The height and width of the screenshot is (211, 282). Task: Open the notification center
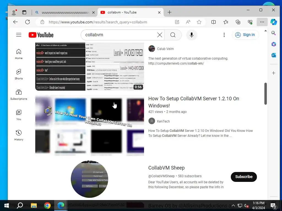tap(273, 206)
